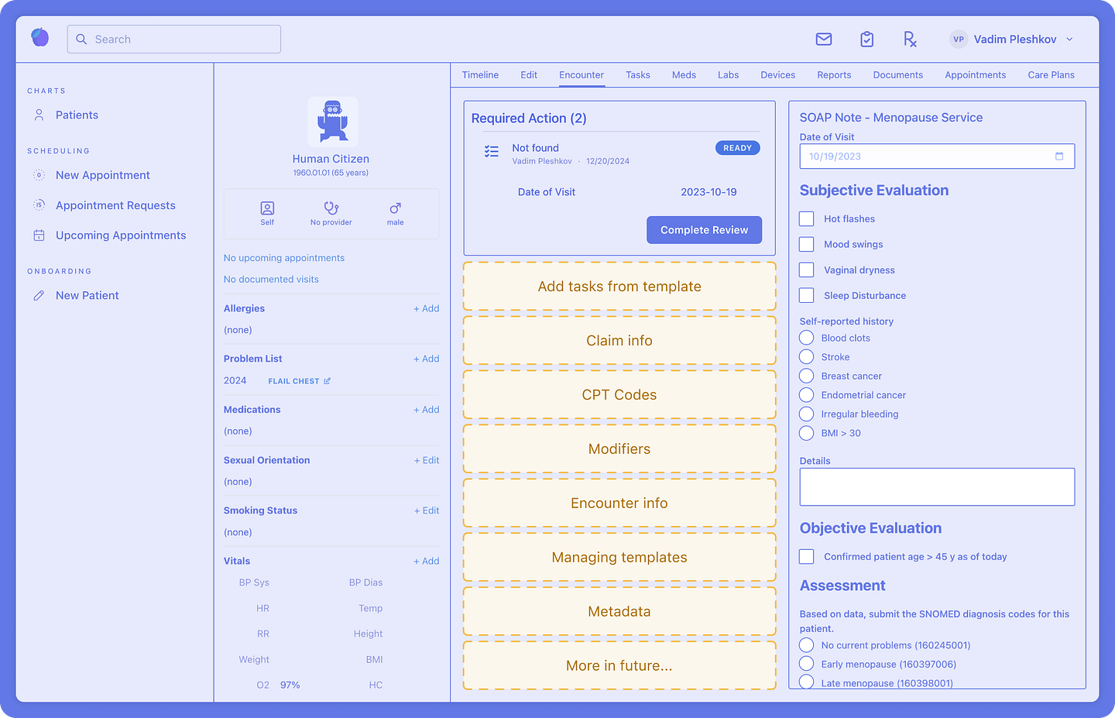Select the BMI > 30 radio button
1115x718 pixels.
[x=807, y=433]
